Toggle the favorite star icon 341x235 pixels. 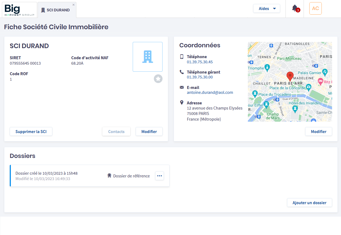click(x=158, y=79)
